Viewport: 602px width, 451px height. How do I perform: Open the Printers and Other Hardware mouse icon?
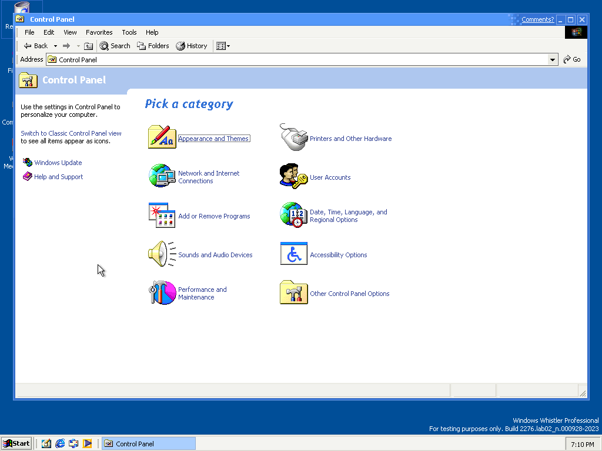(x=294, y=137)
